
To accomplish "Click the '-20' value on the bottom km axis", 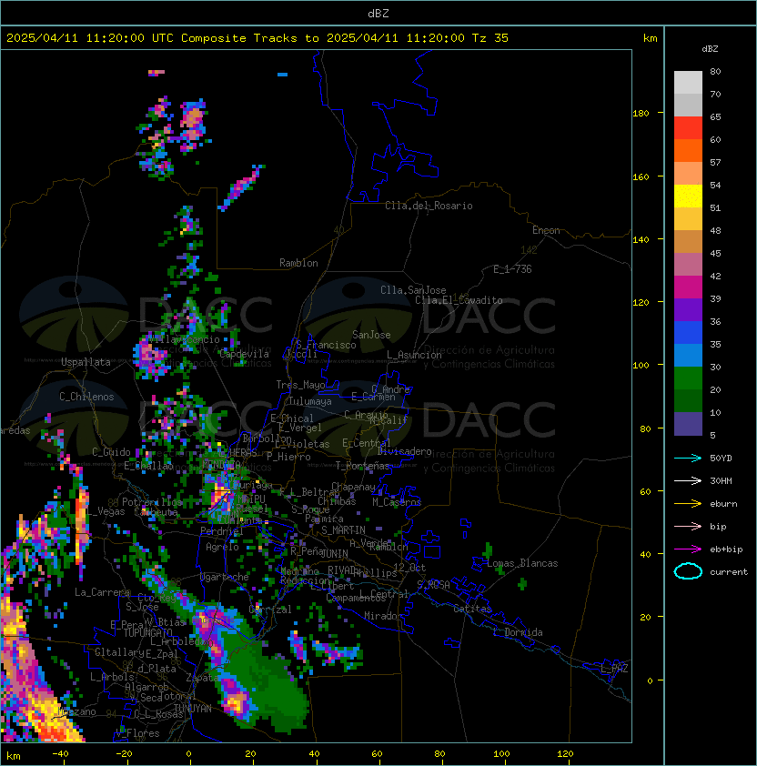I will 124,754.
